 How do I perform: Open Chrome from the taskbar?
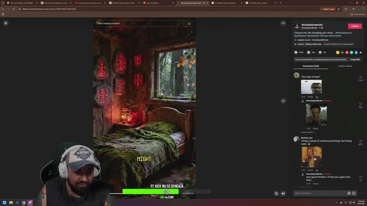click(24, 203)
